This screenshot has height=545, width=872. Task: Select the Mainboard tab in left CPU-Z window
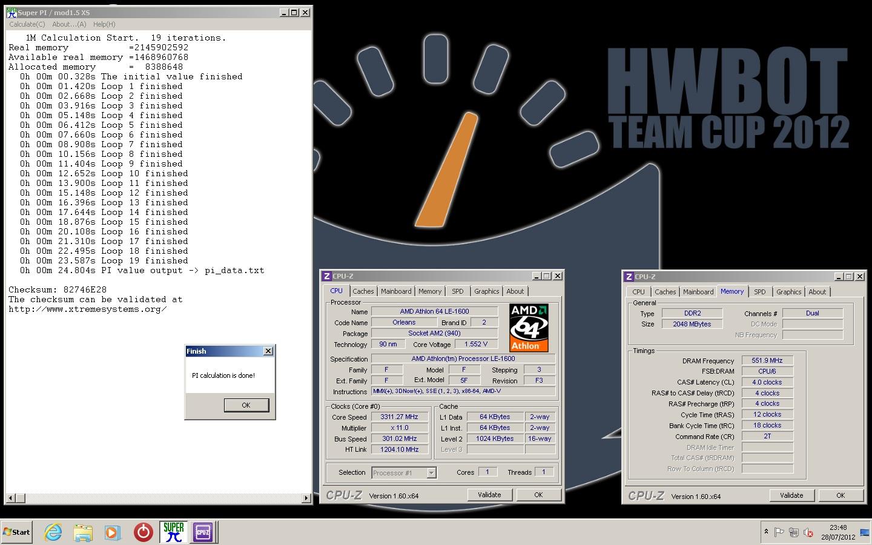point(396,291)
